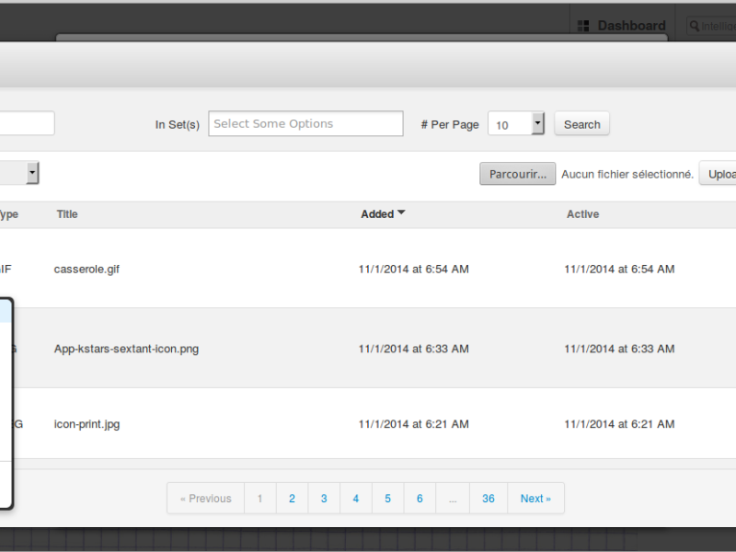Click the Parcourir file browse button
The height and width of the screenshot is (552, 736).
517,174
